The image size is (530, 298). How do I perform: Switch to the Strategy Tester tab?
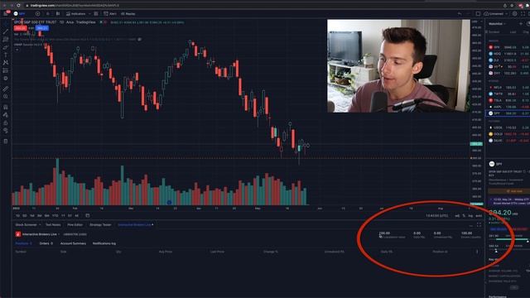[100, 224]
